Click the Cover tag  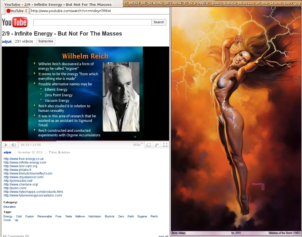point(7,220)
